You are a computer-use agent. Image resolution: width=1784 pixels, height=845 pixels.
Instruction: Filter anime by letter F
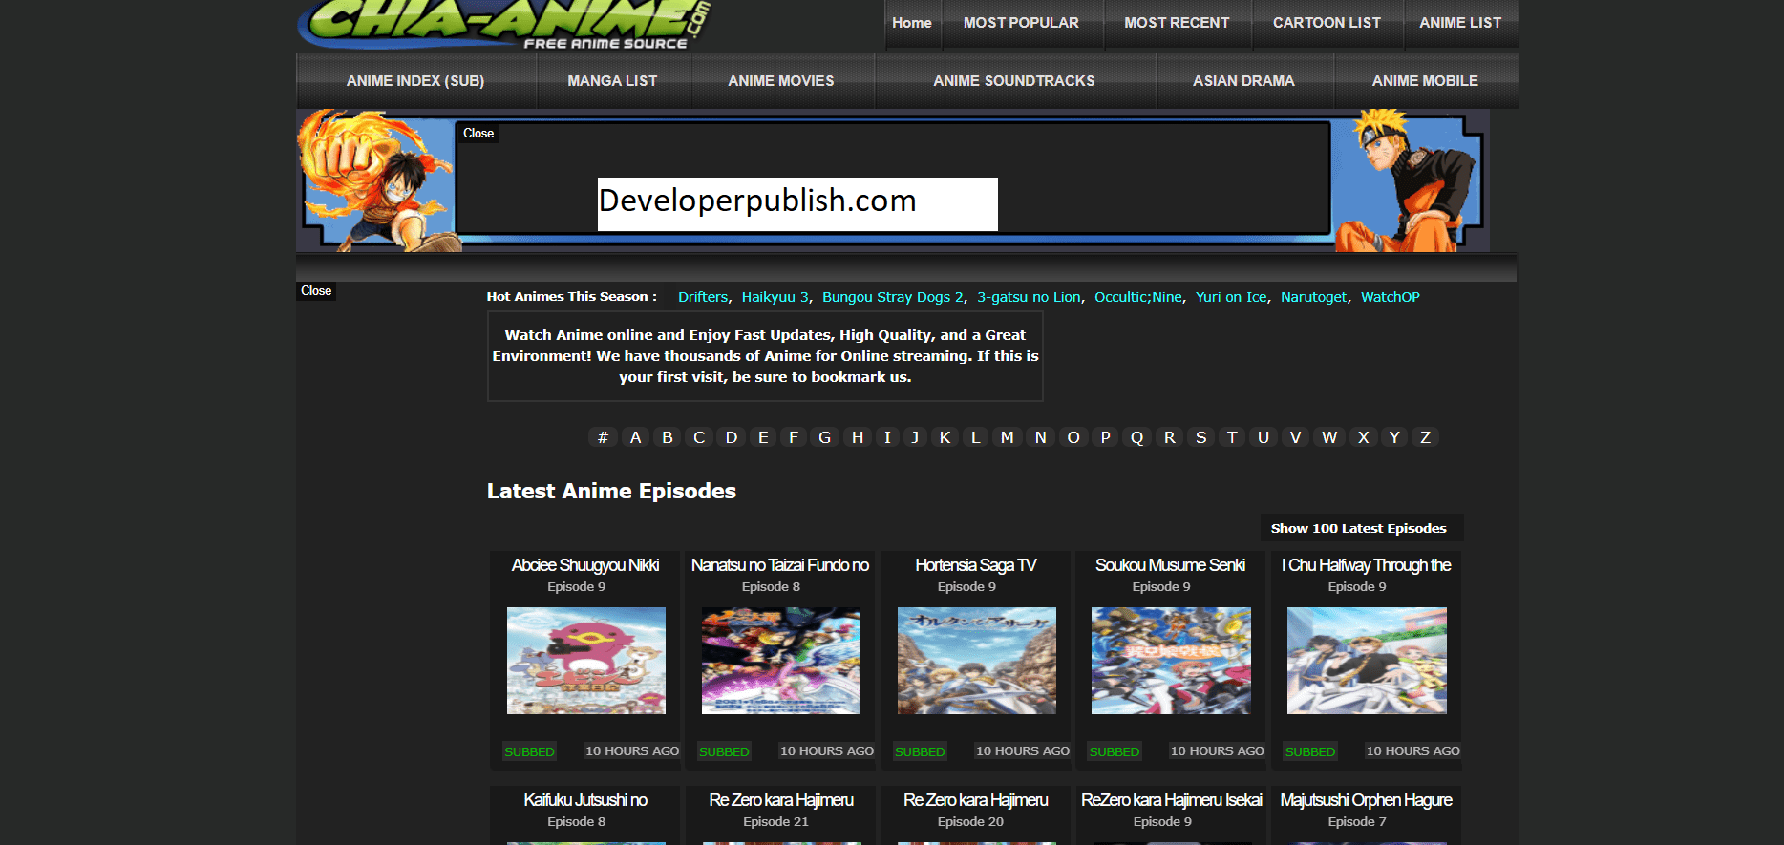[793, 437]
